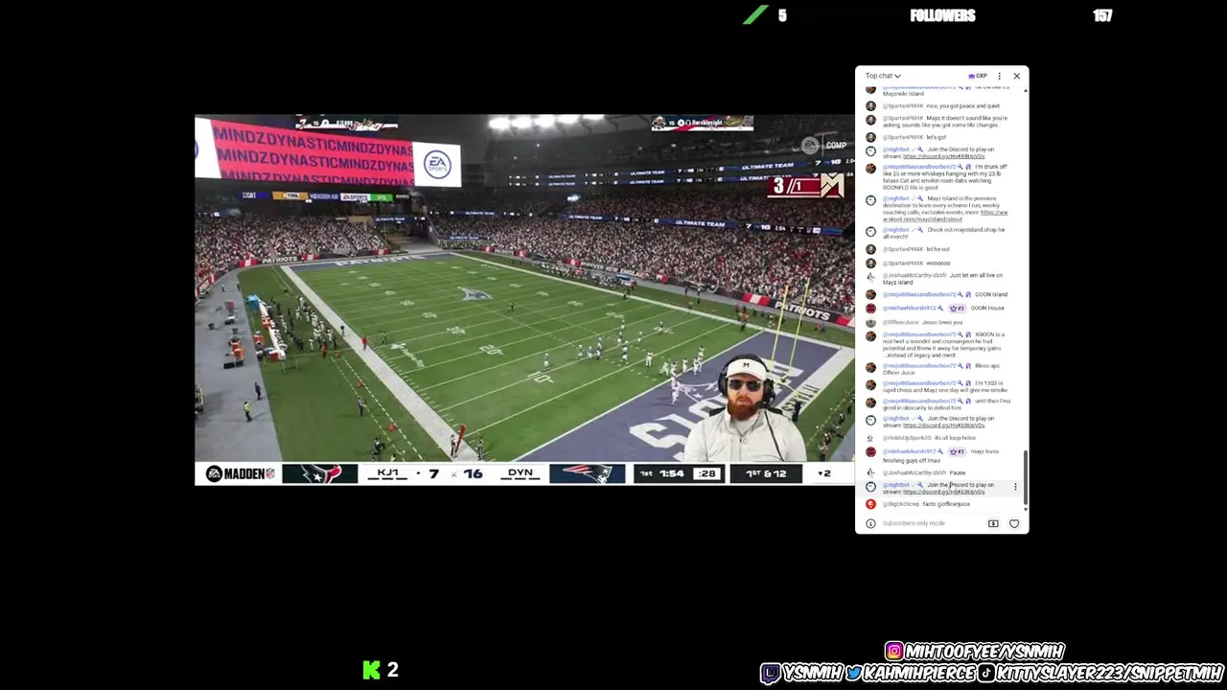
Task: Click the green Kick K icon
Action: (x=371, y=670)
